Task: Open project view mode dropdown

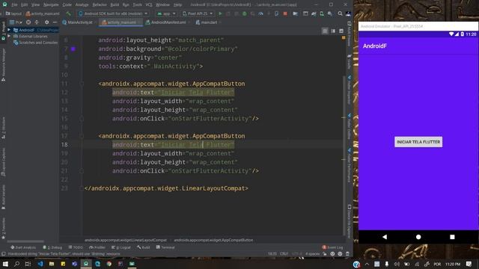Action: (x=16, y=22)
